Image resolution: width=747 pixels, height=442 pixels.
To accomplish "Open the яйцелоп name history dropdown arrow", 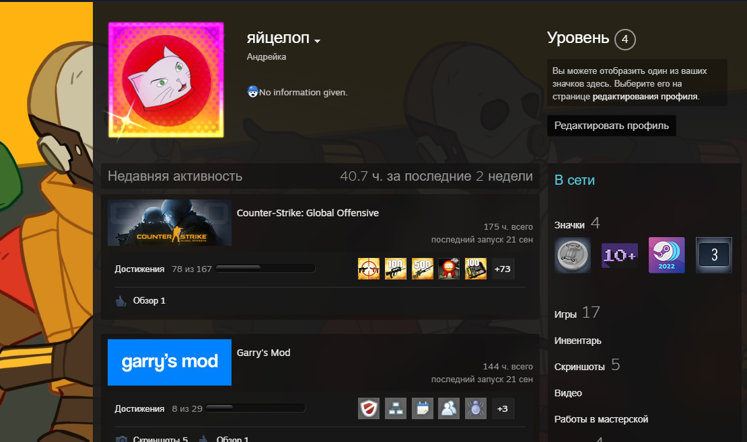I will (317, 41).
